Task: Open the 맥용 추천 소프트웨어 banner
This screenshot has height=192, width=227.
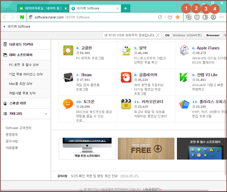Action: pyautogui.click(x=87, y=149)
